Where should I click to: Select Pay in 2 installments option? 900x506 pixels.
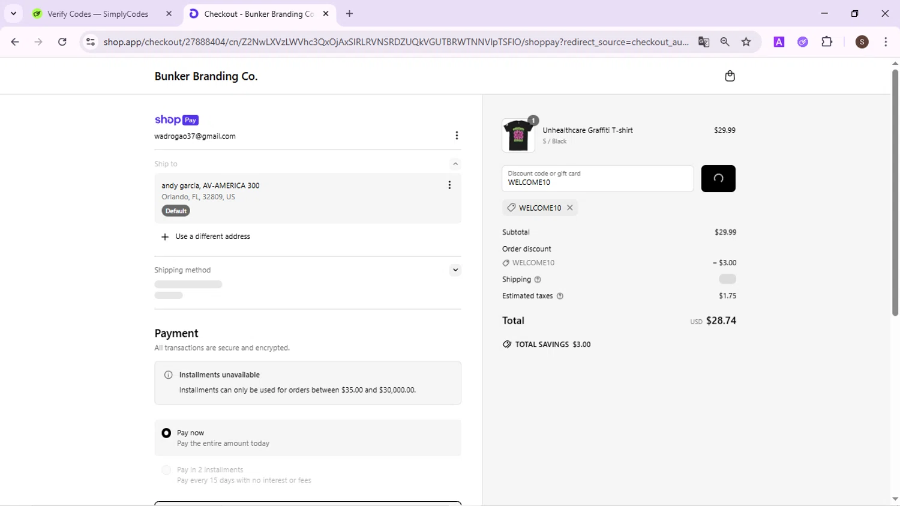[166, 470]
